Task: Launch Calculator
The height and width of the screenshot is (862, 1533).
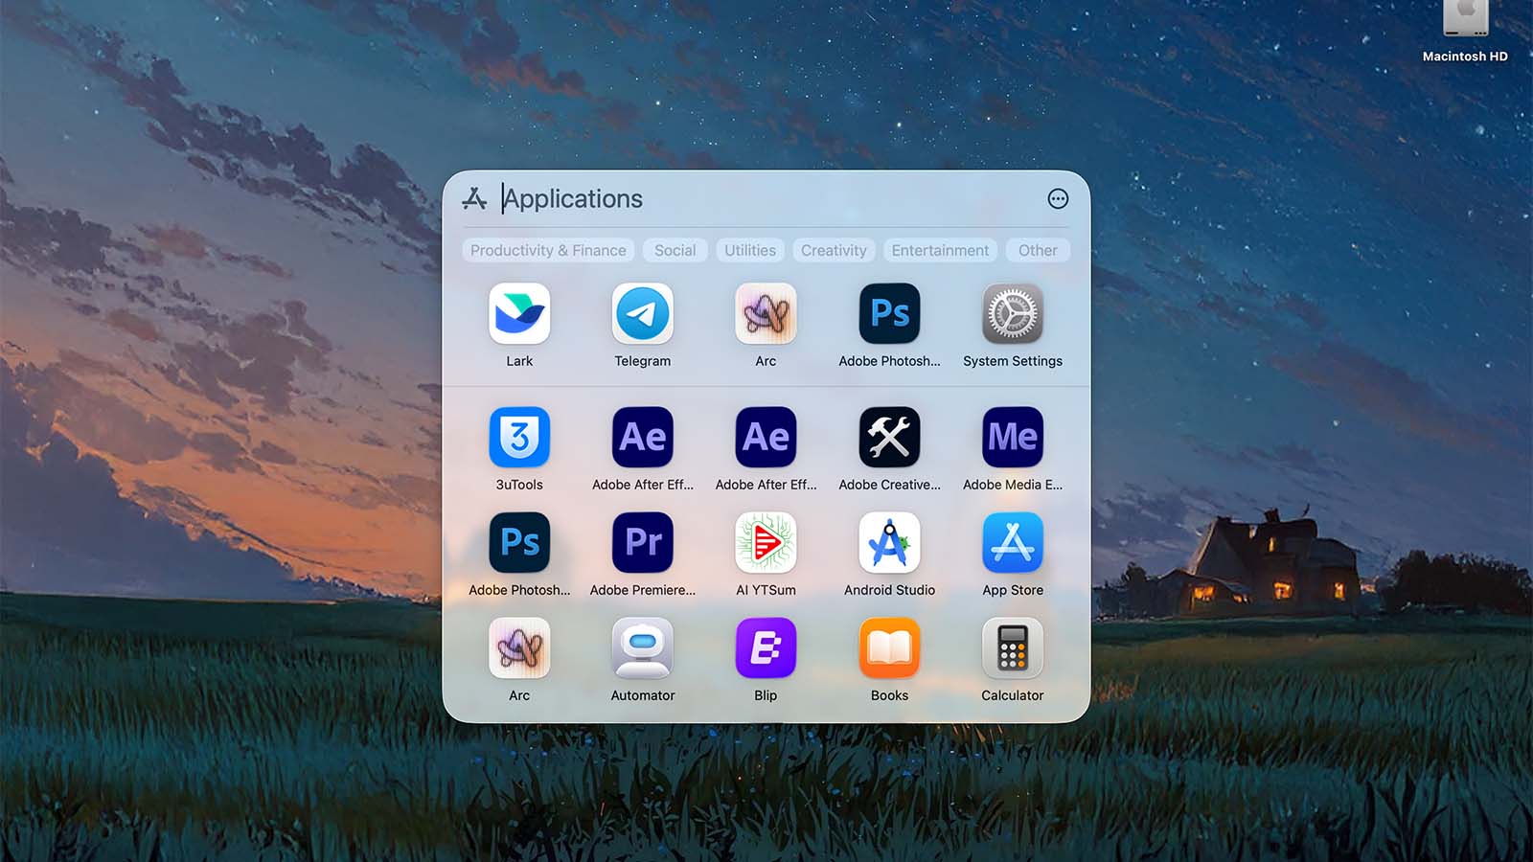Action: tap(1013, 647)
